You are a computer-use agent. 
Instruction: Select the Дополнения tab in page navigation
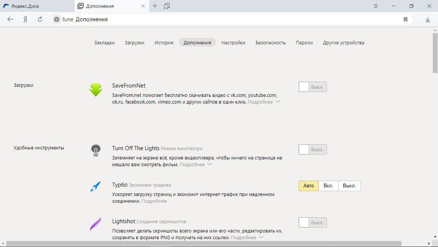pos(197,42)
